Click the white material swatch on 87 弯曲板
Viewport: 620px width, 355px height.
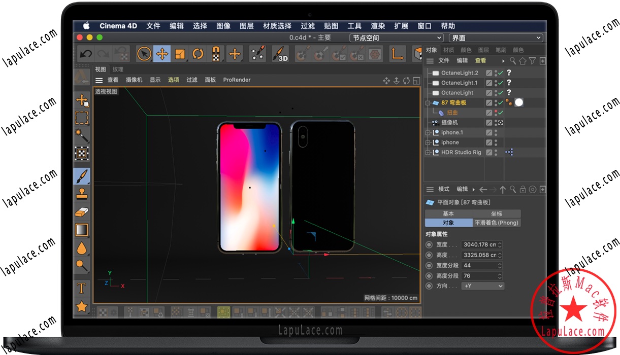(518, 103)
